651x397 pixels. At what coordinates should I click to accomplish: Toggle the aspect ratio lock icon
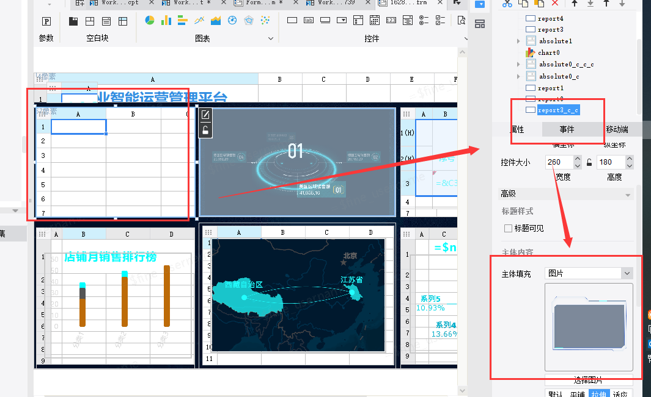pos(589,162)
